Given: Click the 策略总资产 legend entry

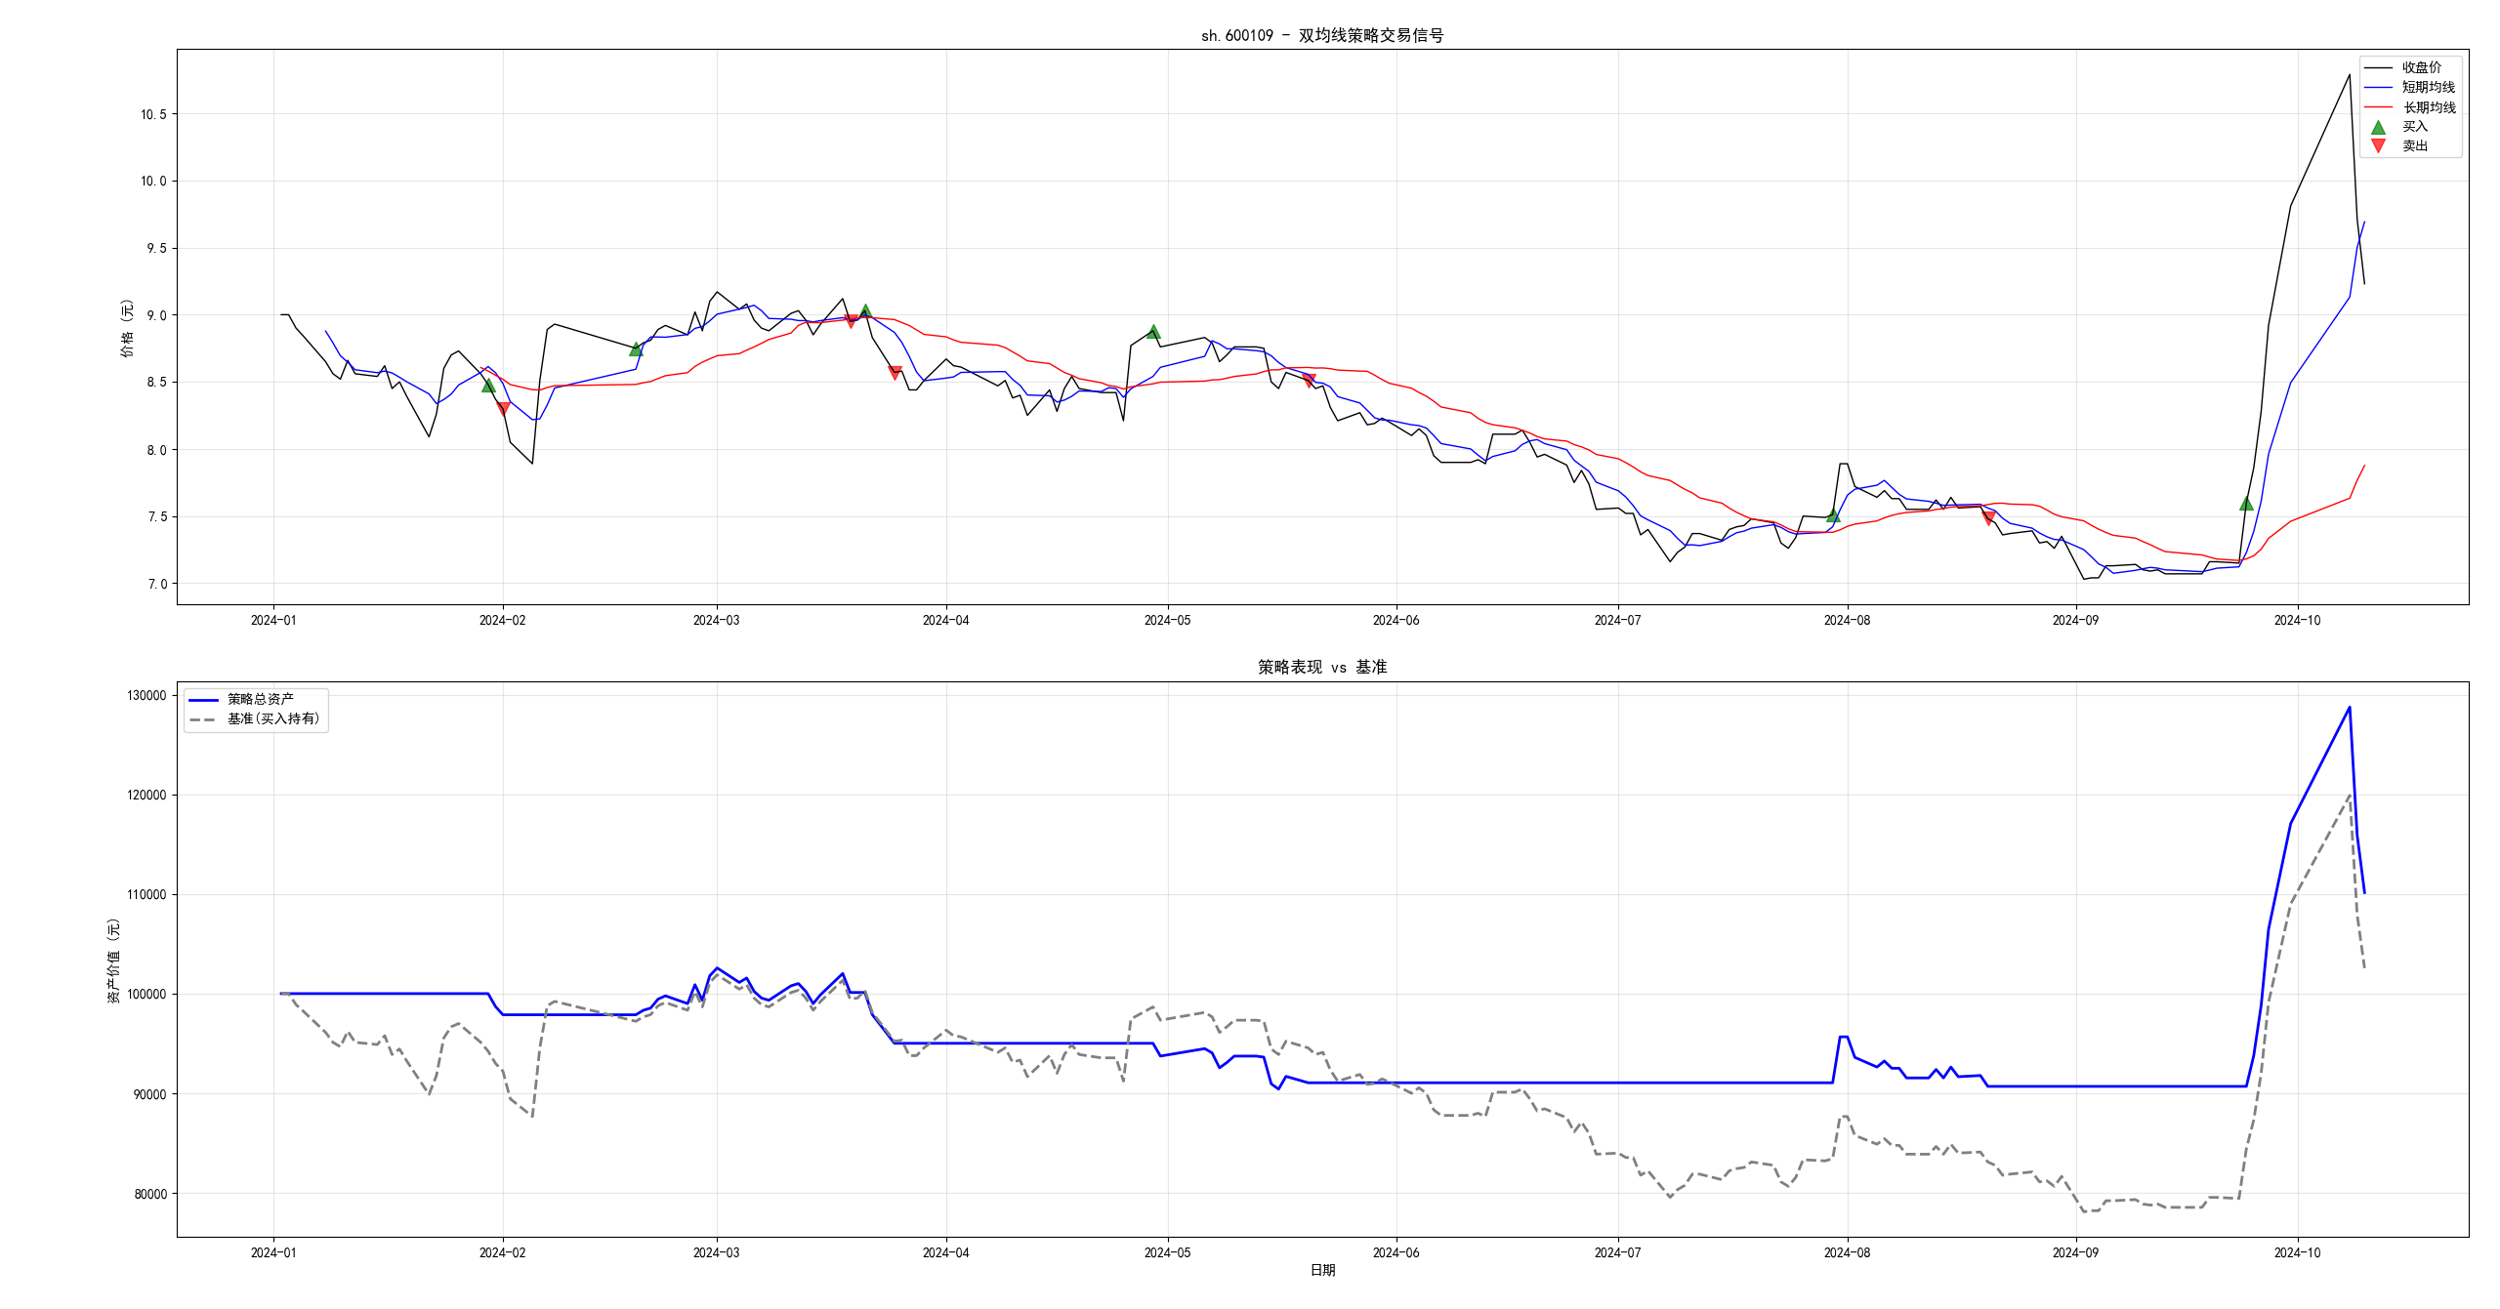Looking at the screenshot, I should click(260, 699).
